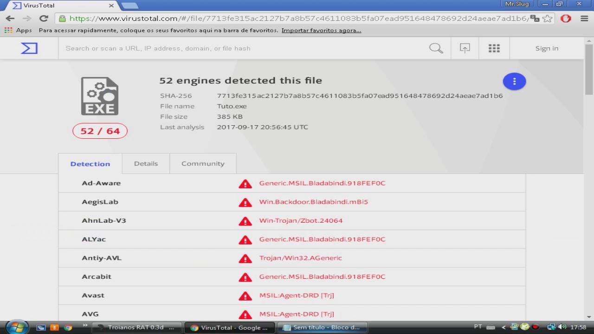
Task: Click the Mr.Slug profile button
Action: point(516,4)
